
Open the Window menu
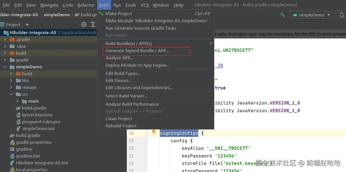click(x=161, y=5)
